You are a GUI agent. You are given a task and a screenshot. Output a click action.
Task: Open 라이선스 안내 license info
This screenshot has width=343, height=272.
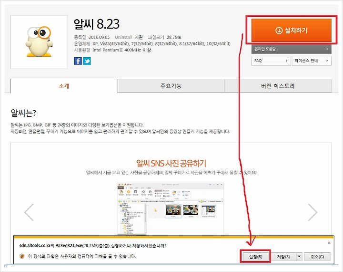pyautogui.click(x=312, y=61)
